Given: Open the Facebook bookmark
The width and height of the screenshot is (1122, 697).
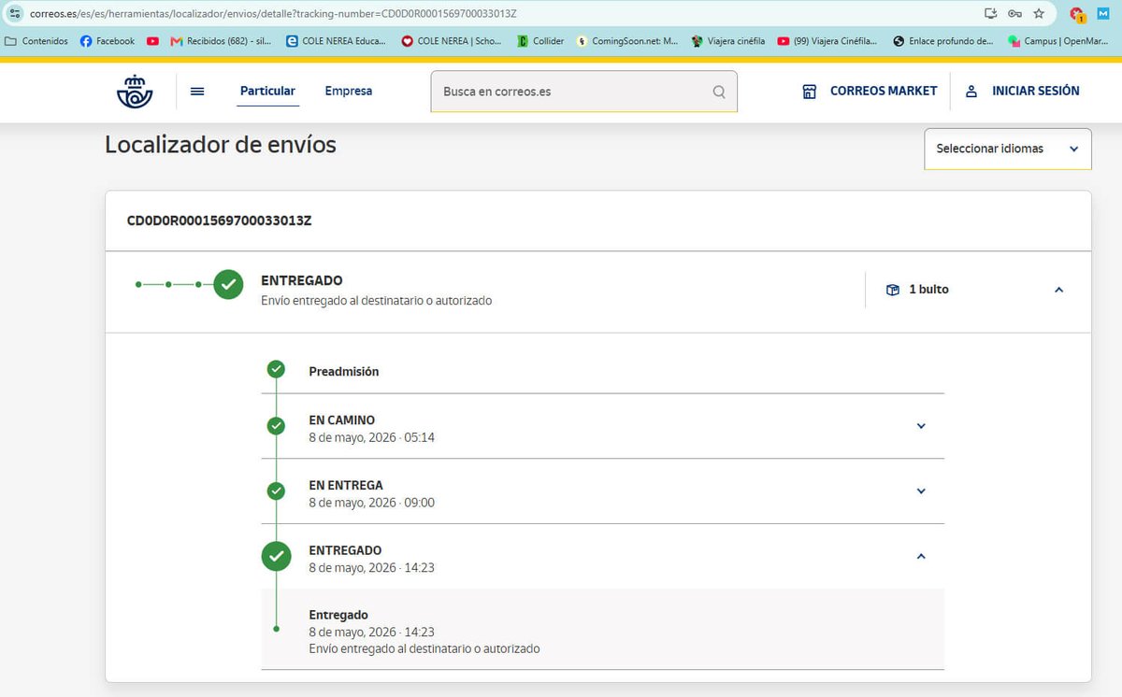Looking at the screenshot, I should pos(108,41).
